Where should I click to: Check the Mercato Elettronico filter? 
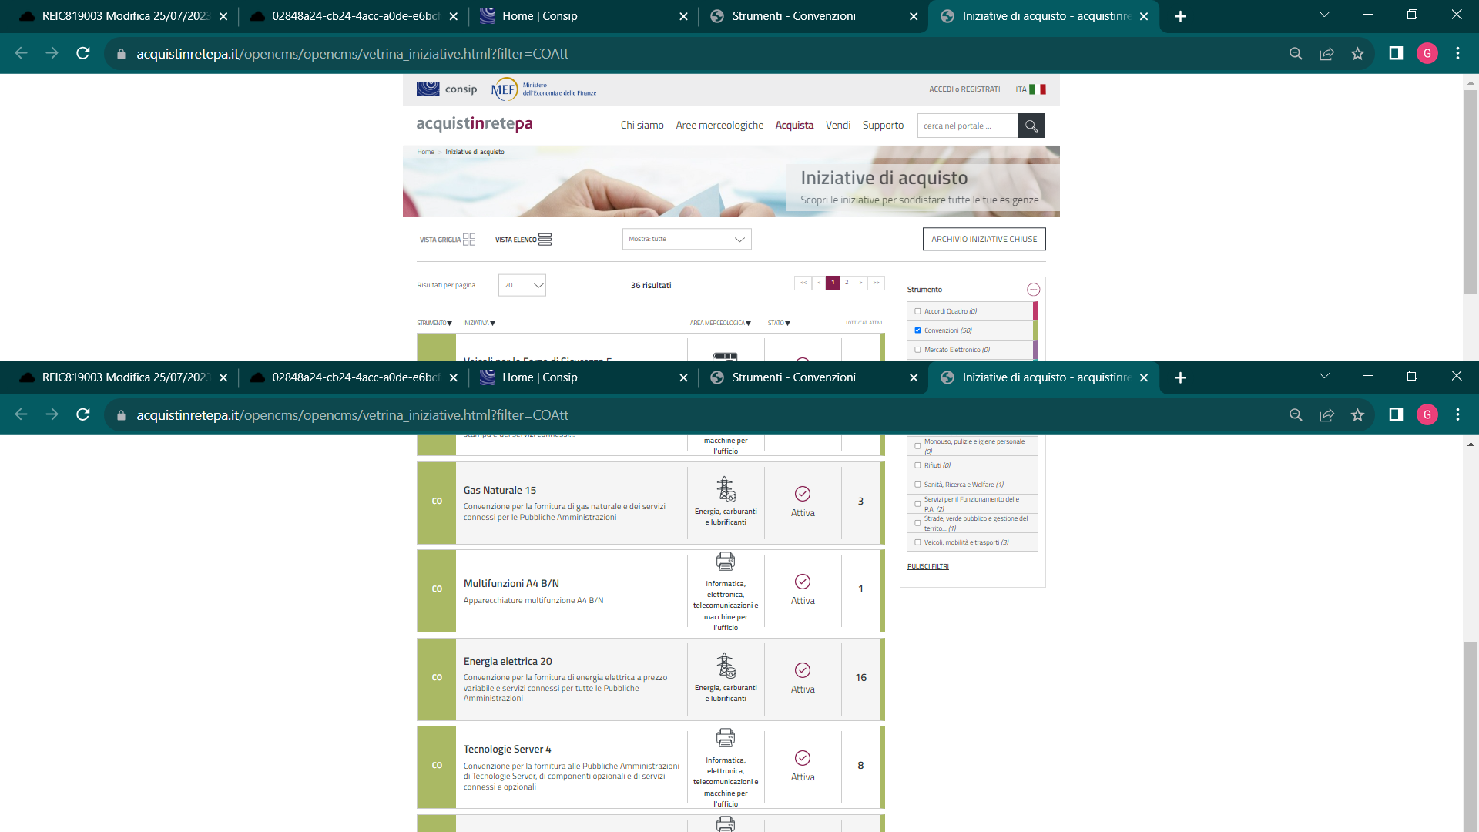click(x=917, y=350)
